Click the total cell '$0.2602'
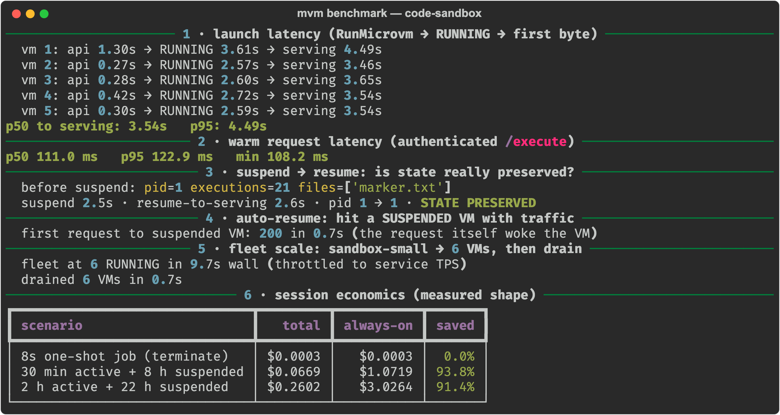This screenshot has height=415, width=780. (x=294, y=387)
